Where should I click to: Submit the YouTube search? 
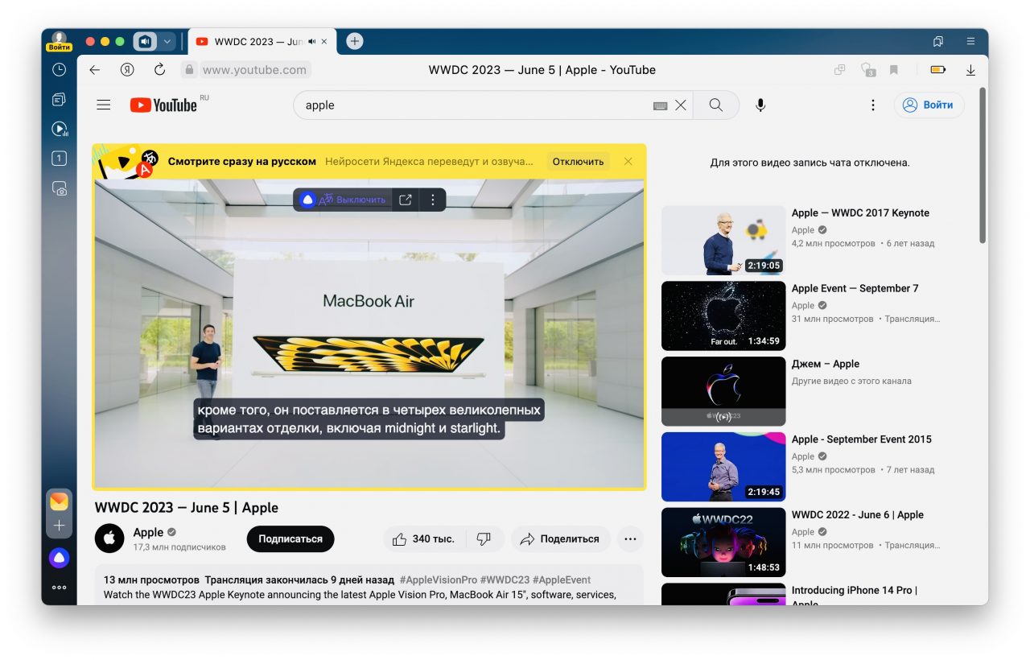click(715, 105)
